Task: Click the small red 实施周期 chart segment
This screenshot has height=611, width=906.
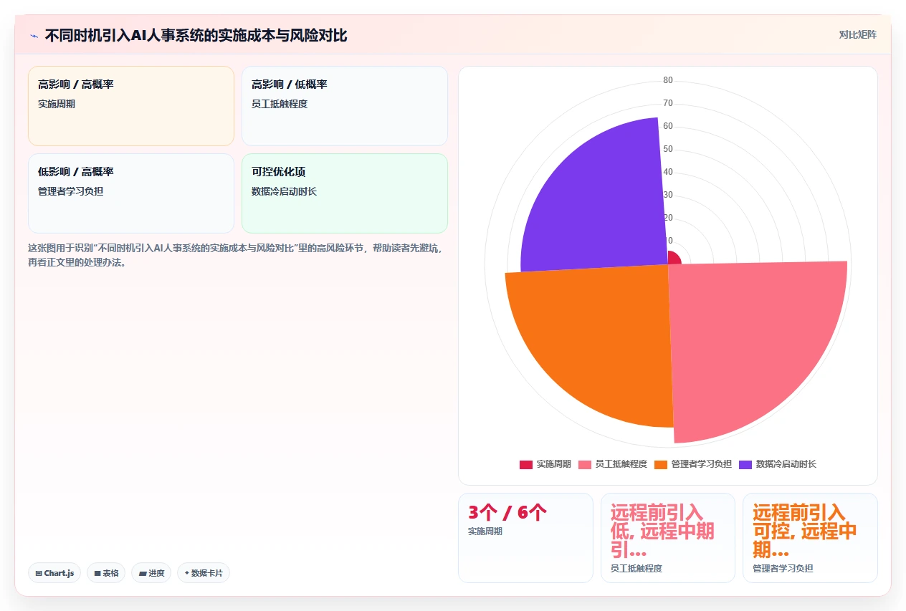Action: tap(674, 258)
